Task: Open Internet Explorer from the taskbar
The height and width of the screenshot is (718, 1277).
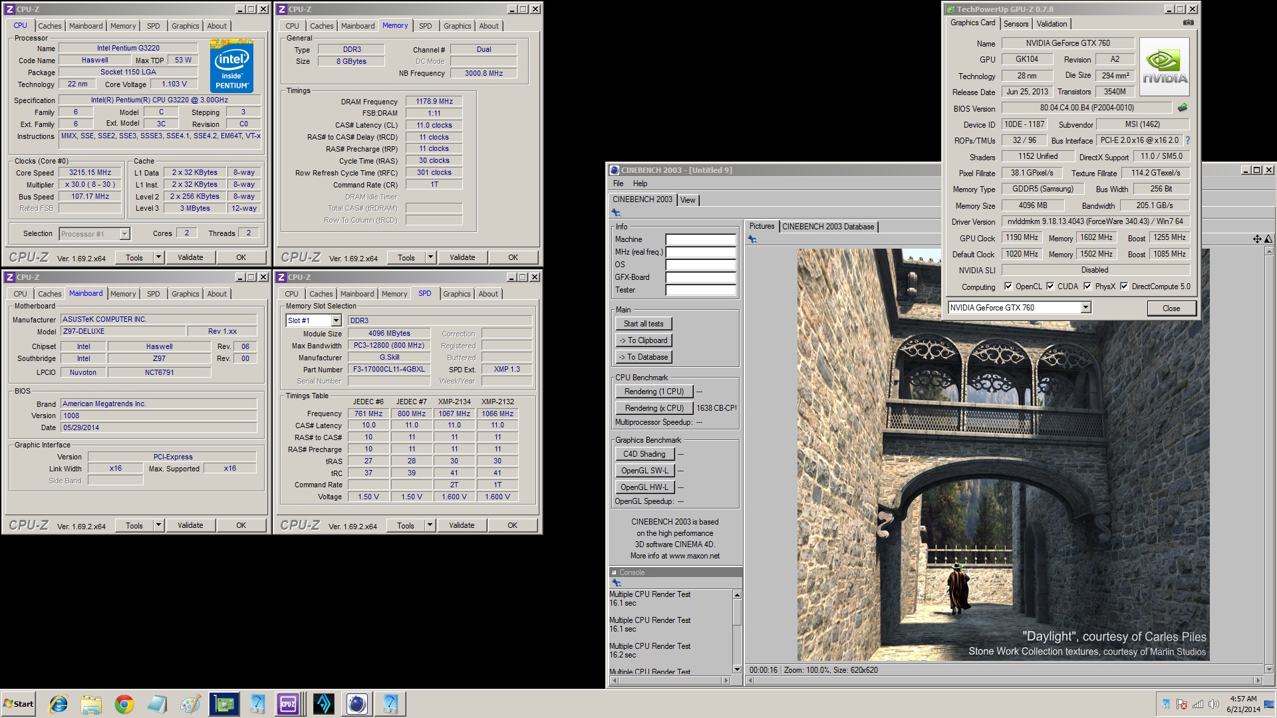Action: pos(59,704)
